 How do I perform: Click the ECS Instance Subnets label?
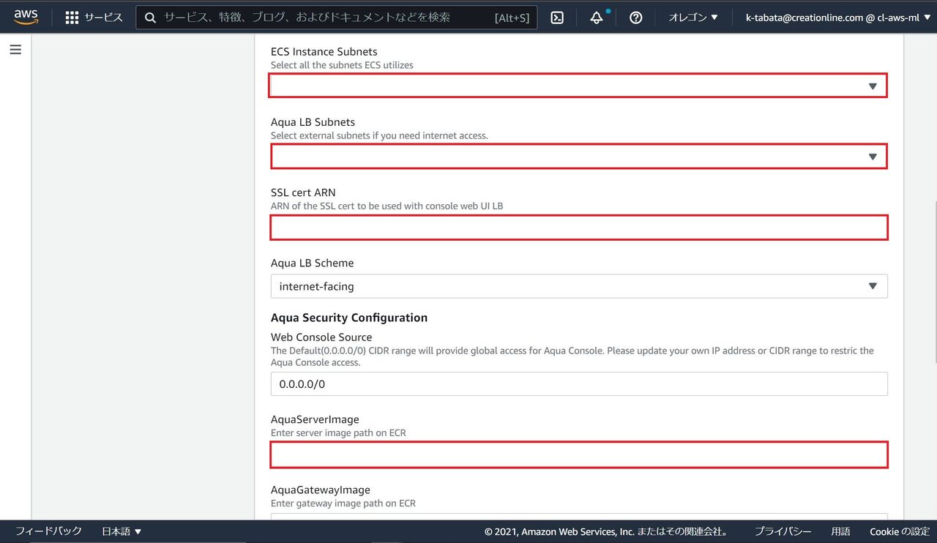point(324,51)
